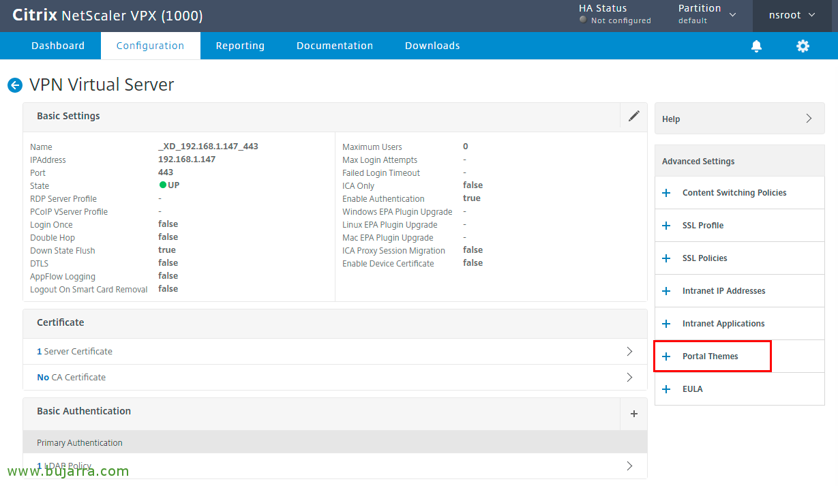Open the No CA Certificate link
Viewport: 838px width, 486px height.
[x=71, y=378]
